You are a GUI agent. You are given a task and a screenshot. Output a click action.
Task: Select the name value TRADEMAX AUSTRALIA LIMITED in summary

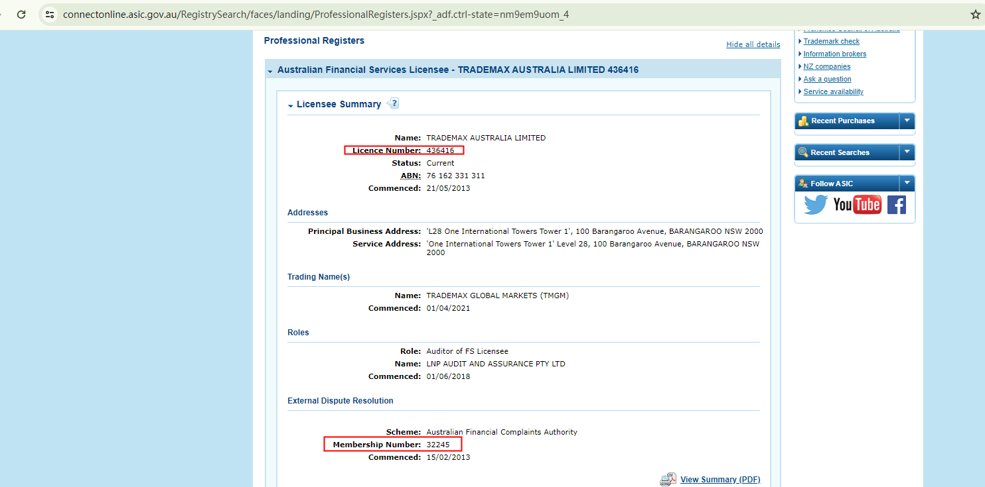pyautogui.click(x=486, y=138)
